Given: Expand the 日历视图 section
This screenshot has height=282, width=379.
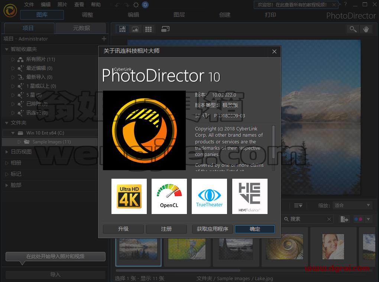Looking at the screenshot, I should coord(7,152).
